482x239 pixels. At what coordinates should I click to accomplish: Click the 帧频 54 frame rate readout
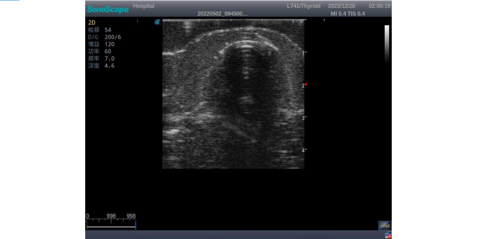click(98, 30)
